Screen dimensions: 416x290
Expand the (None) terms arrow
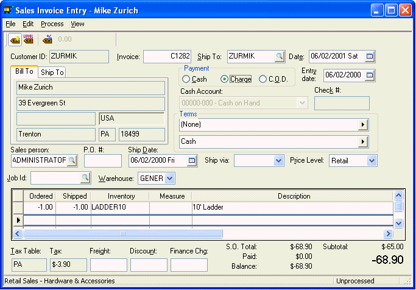click(x=362, y=125)
